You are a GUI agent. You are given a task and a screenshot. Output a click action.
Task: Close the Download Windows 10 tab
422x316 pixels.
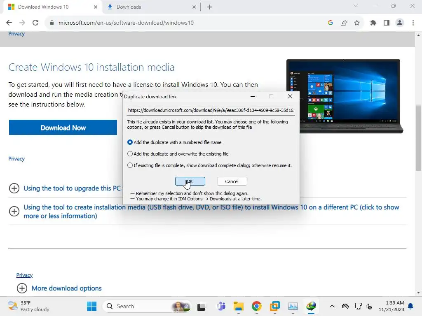[x=96, y=7]
